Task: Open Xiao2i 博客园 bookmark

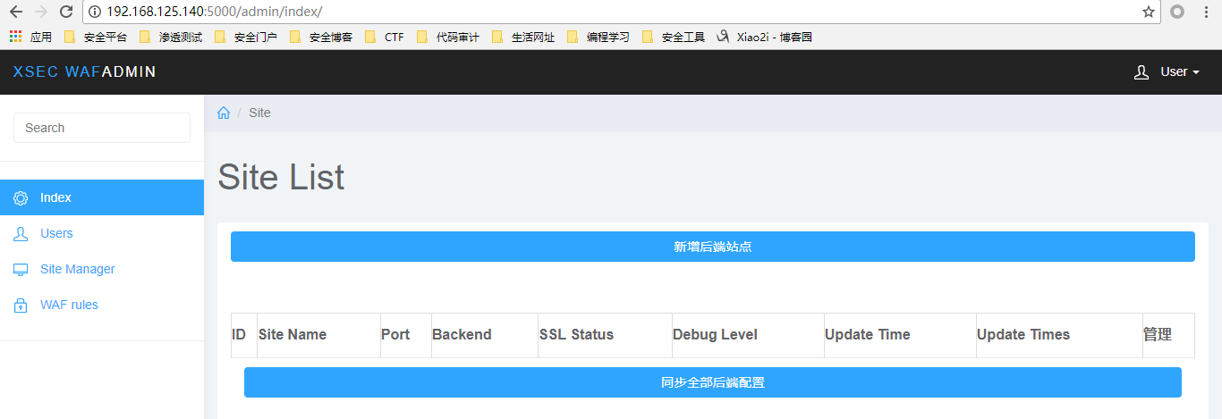Action: pyautogui.click(x=765, y=37)
